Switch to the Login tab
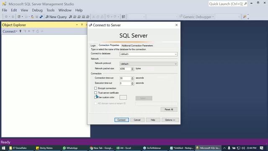The width and height of the screenshot is (268, 151). (x=93, y=46)
